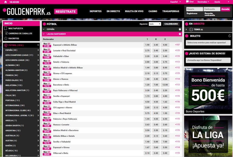Image resolution: width=233 pixels, height=157 pixels.
Task: Click the hexagon icon beside Boleto heading
Action: [187, 36]
